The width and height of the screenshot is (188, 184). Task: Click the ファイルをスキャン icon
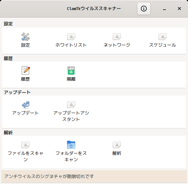coord(25,145)
